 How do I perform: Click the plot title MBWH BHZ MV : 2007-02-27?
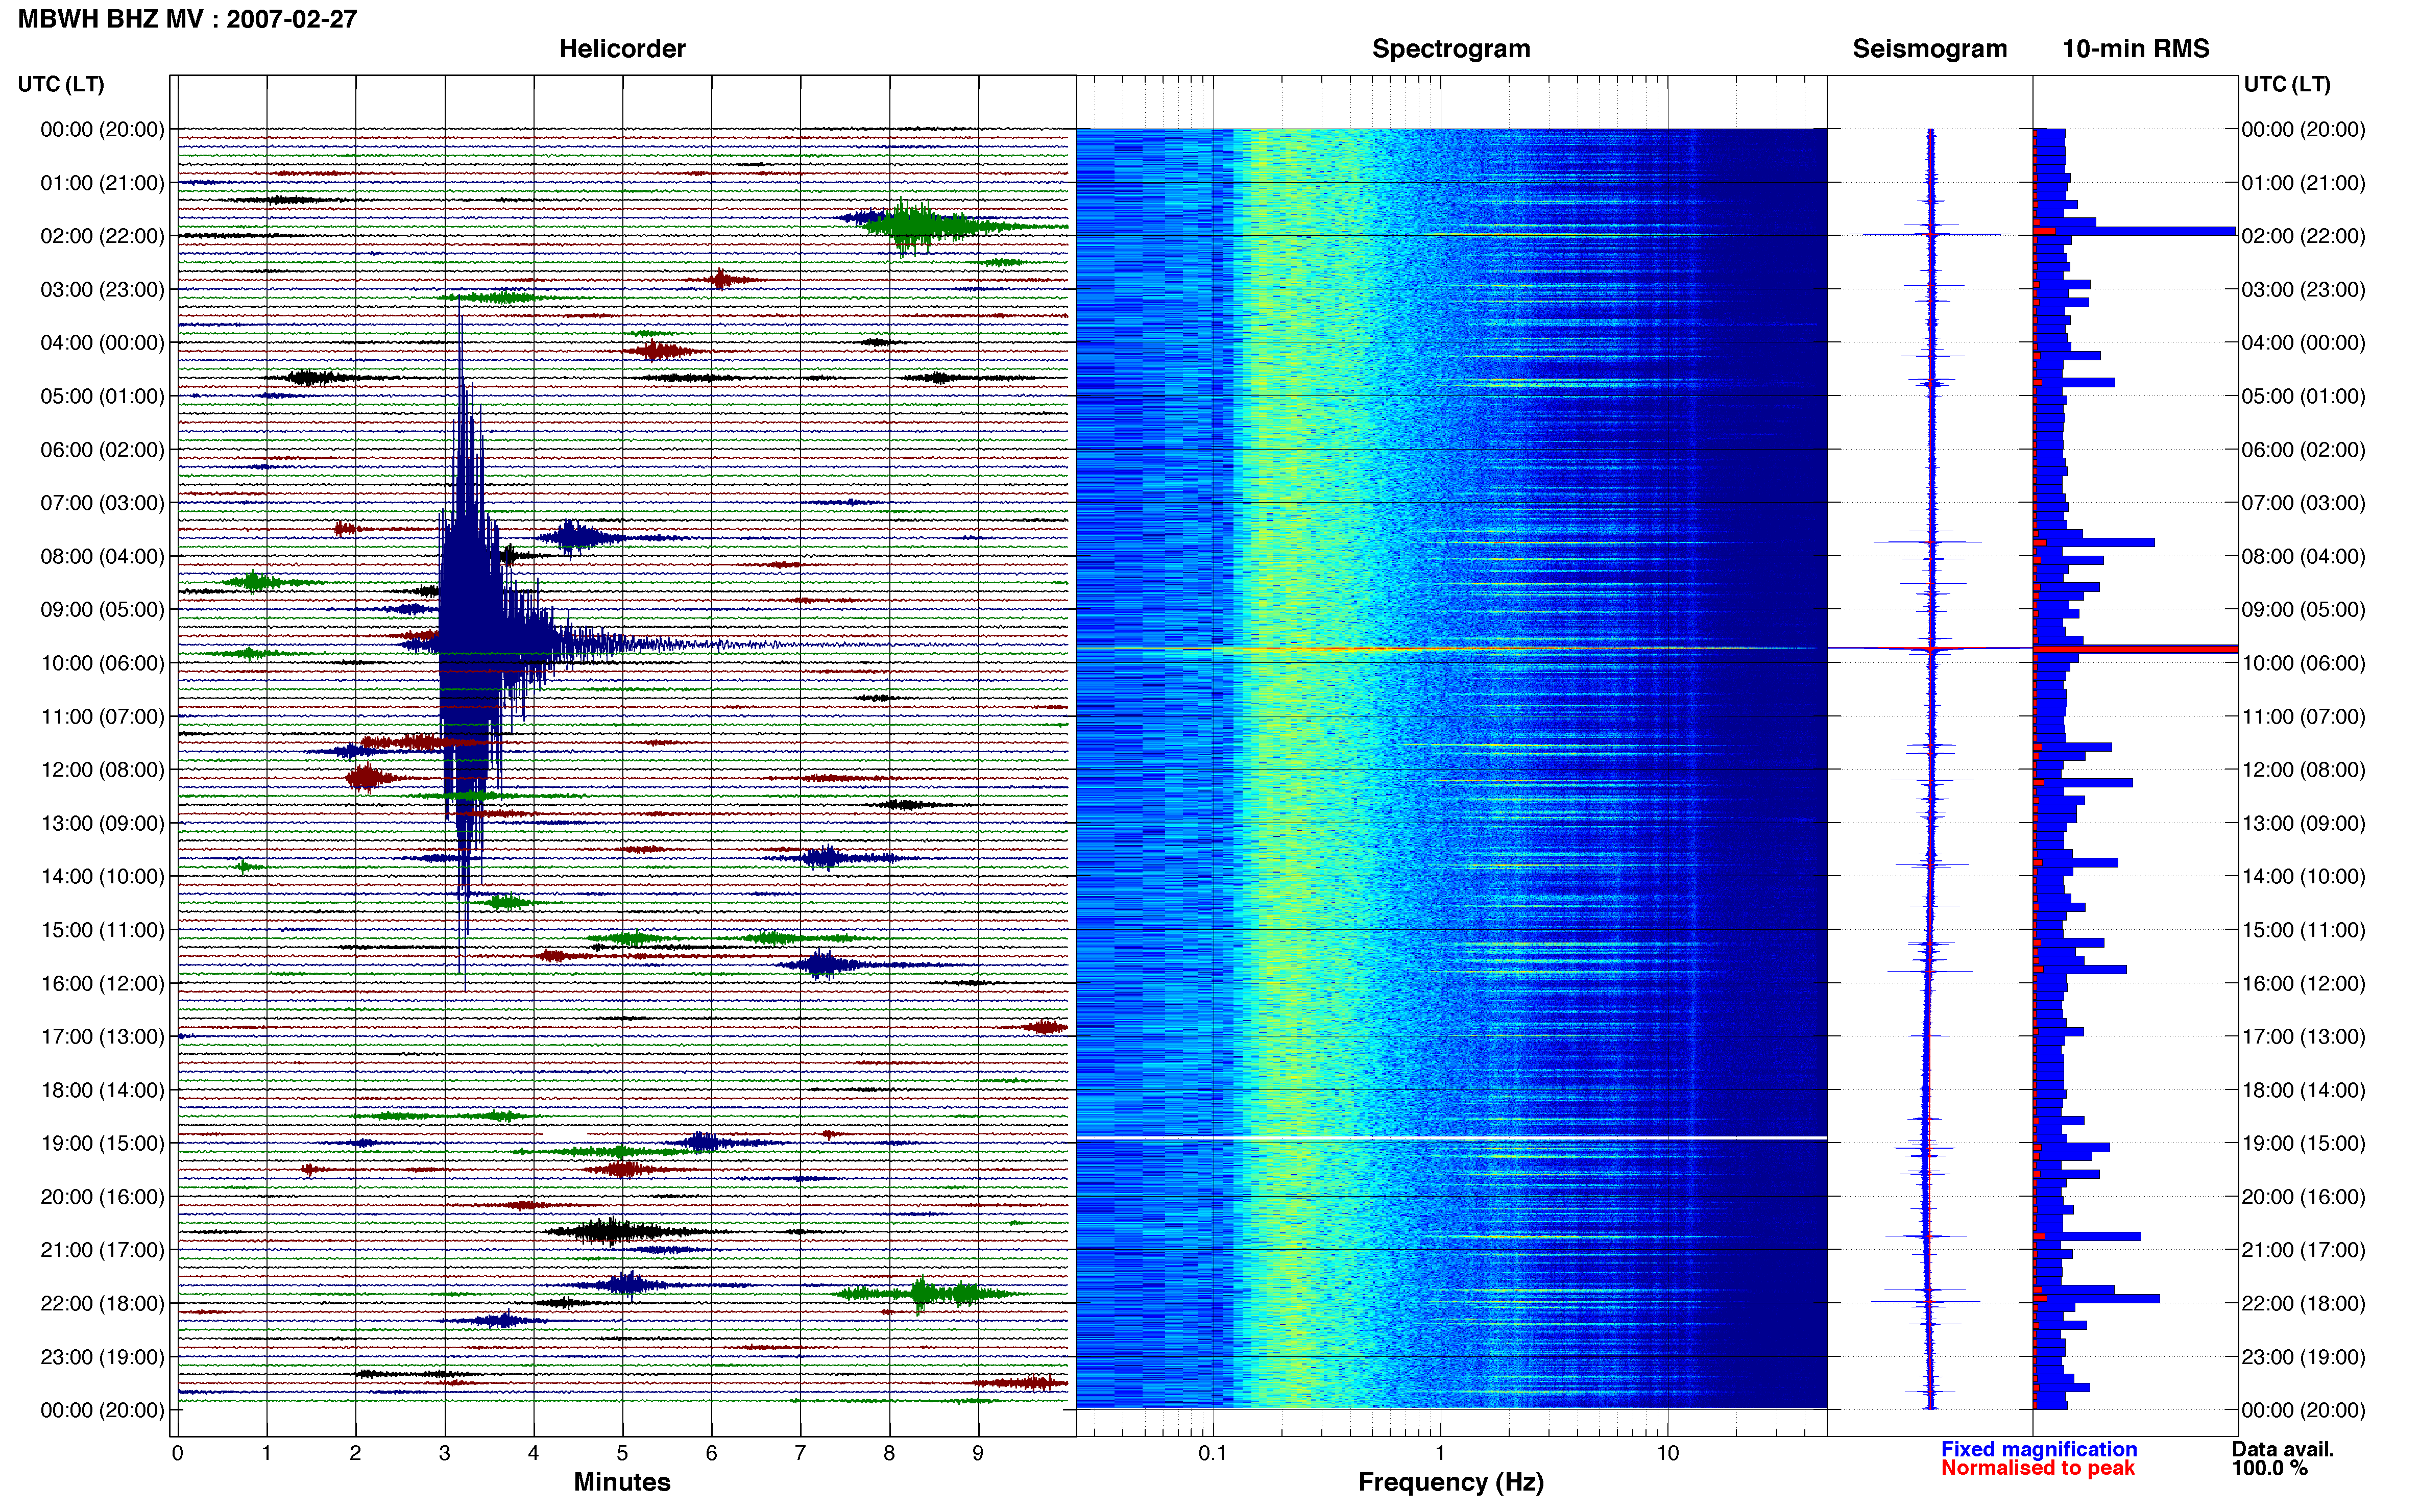pos(187,19)
